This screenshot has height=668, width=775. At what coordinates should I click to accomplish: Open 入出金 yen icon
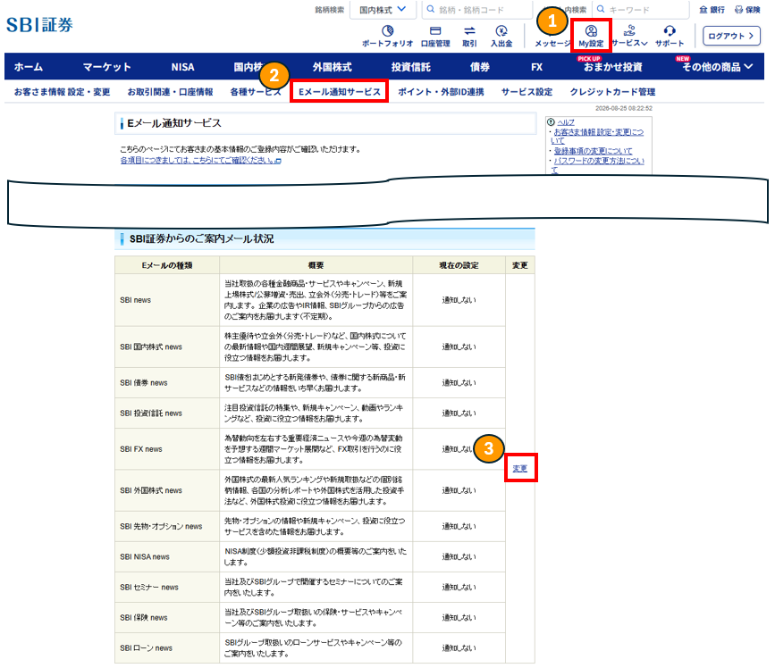click(501, 31)
